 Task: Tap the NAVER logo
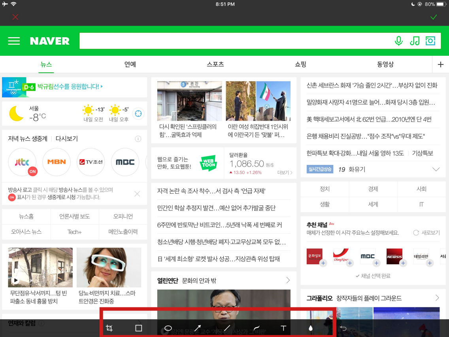(49, 41)
